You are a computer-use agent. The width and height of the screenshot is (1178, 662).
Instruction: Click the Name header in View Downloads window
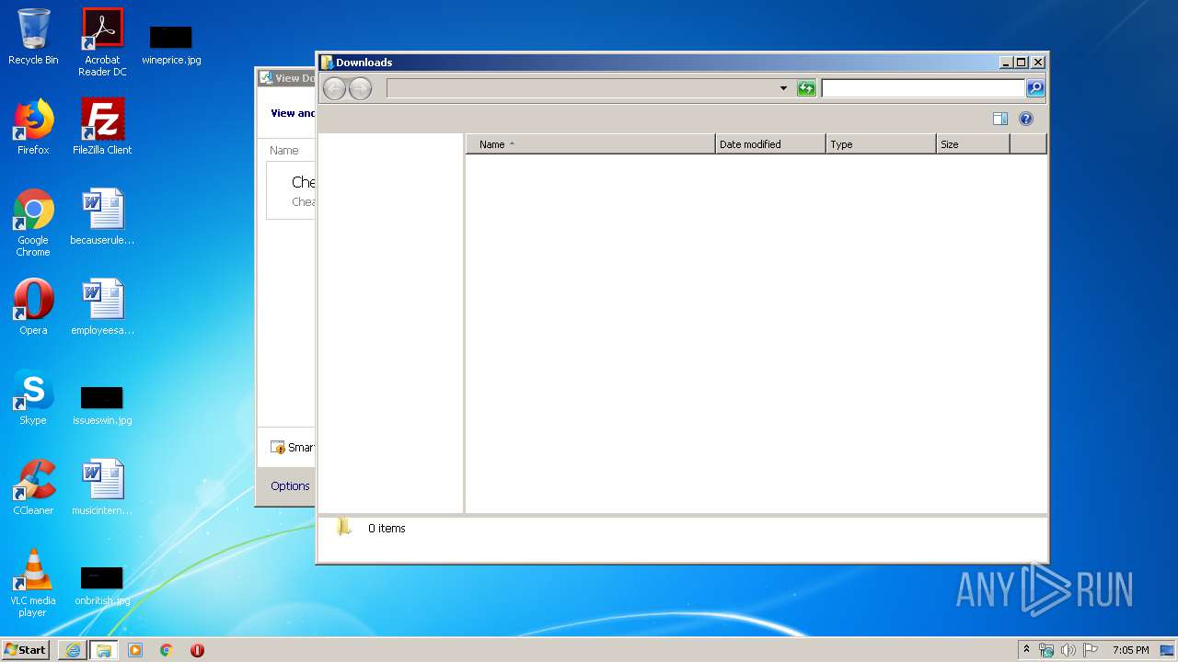click(x=284, y=151)
